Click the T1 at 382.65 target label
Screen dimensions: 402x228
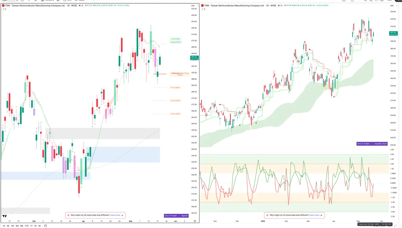point(176,87)
